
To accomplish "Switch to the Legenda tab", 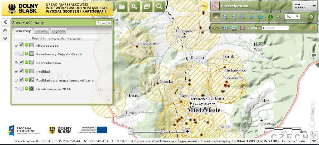I will tap(58, 31).
